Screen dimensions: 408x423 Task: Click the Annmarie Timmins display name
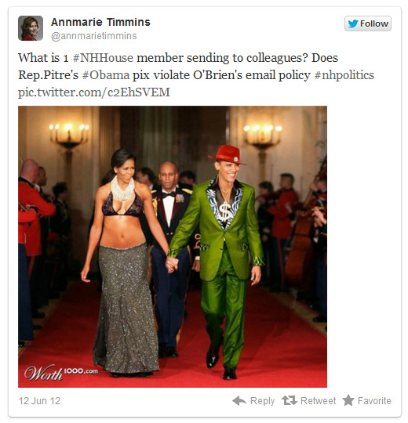pos(100,22)
